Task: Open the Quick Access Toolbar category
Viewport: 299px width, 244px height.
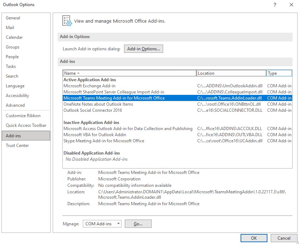Action: coord(26,125)
